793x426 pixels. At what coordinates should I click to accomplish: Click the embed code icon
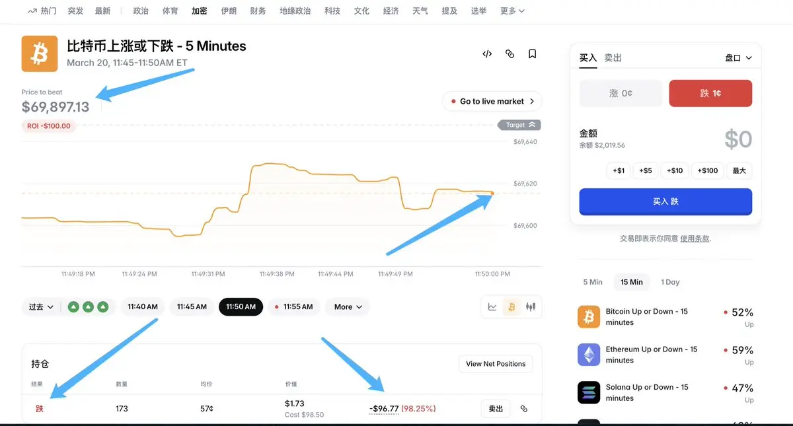487,54
